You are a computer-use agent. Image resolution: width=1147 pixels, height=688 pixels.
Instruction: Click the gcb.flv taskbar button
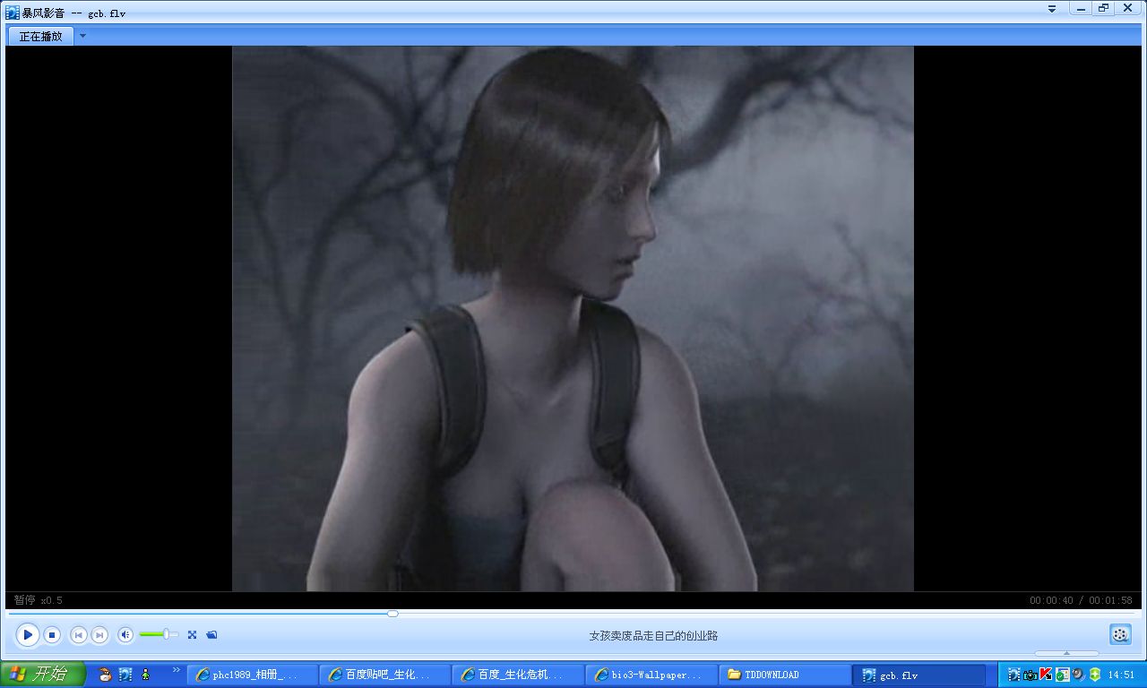(x=918, y=675)
